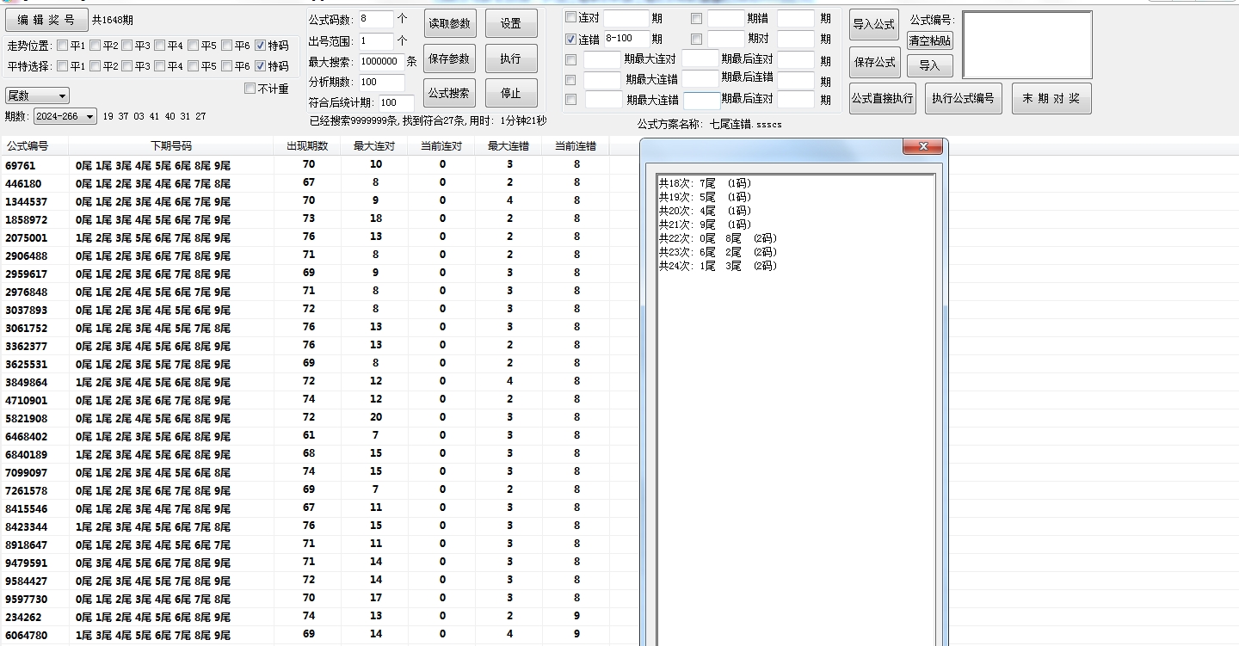Click the 执行公式编号 button

pos(963,98)
